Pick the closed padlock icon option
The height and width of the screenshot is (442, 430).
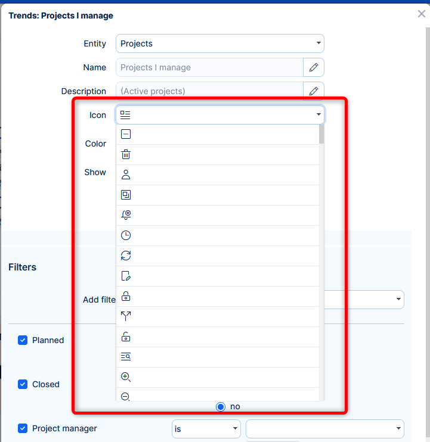coord(126,297)
